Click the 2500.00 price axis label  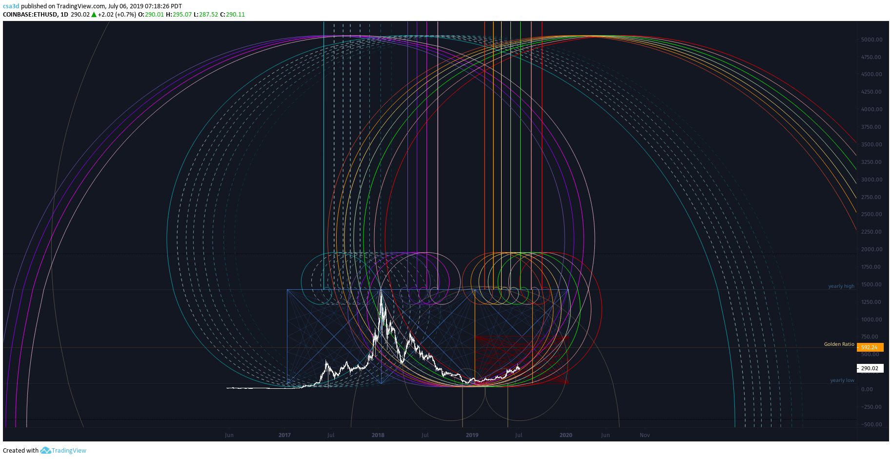(x=872, y=214)
